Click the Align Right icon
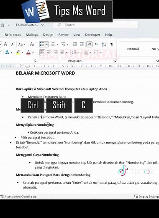Screen dimensions: 159x218 [56, 52]
